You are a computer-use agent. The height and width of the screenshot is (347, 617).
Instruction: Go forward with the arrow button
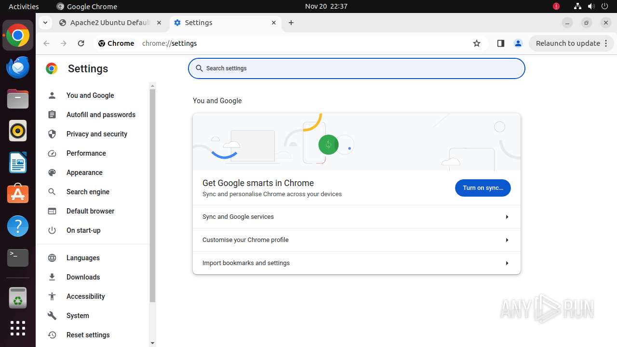pyautogui.click(x=64, y=43)
